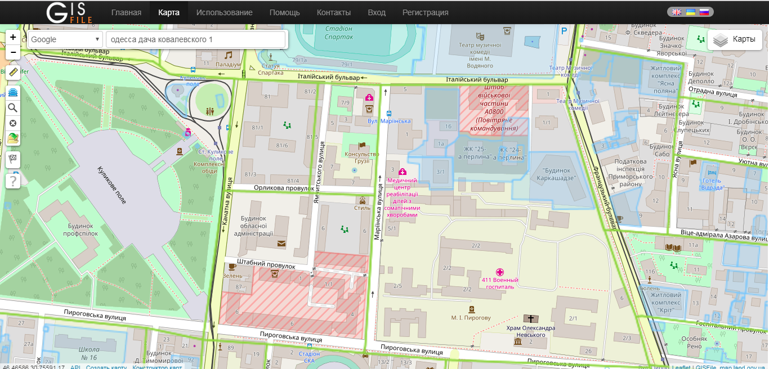Open the folder import file tool
The height and width of the screenshot is (369, 769).
point(13,139)
